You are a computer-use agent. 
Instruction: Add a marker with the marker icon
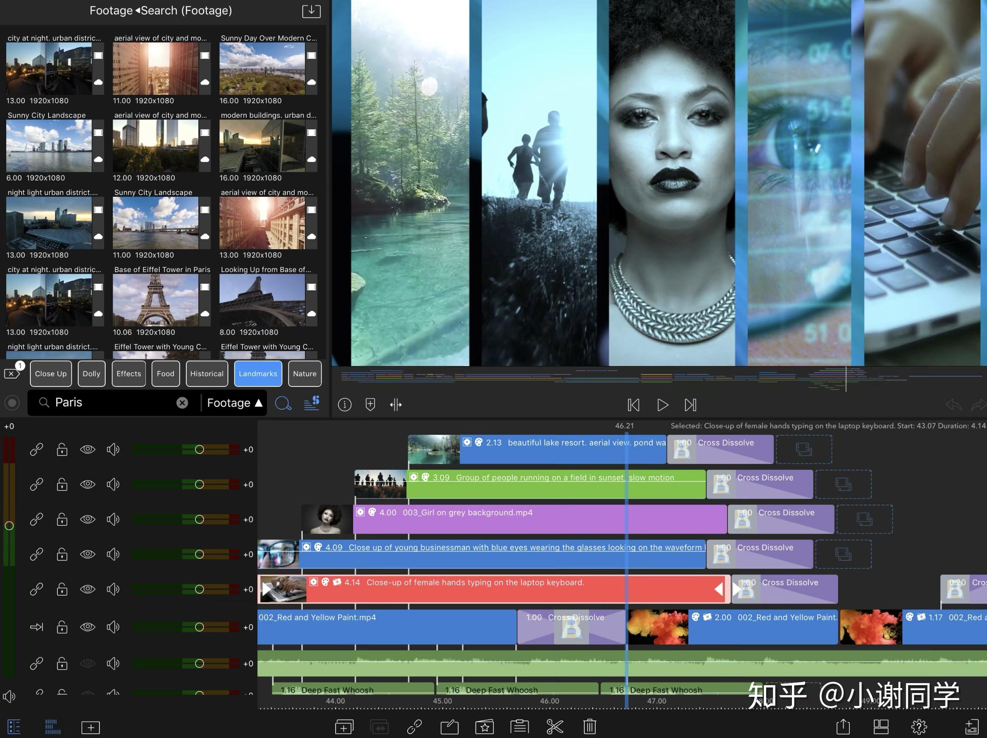[x=370, y=405]
